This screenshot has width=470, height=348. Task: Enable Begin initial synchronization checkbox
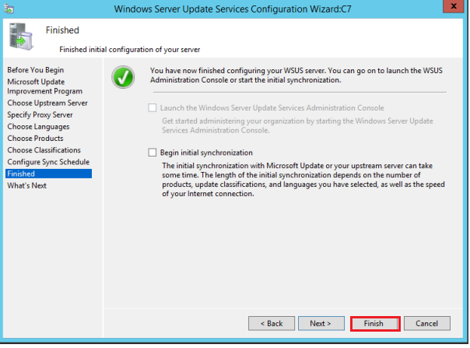point(153,153)
